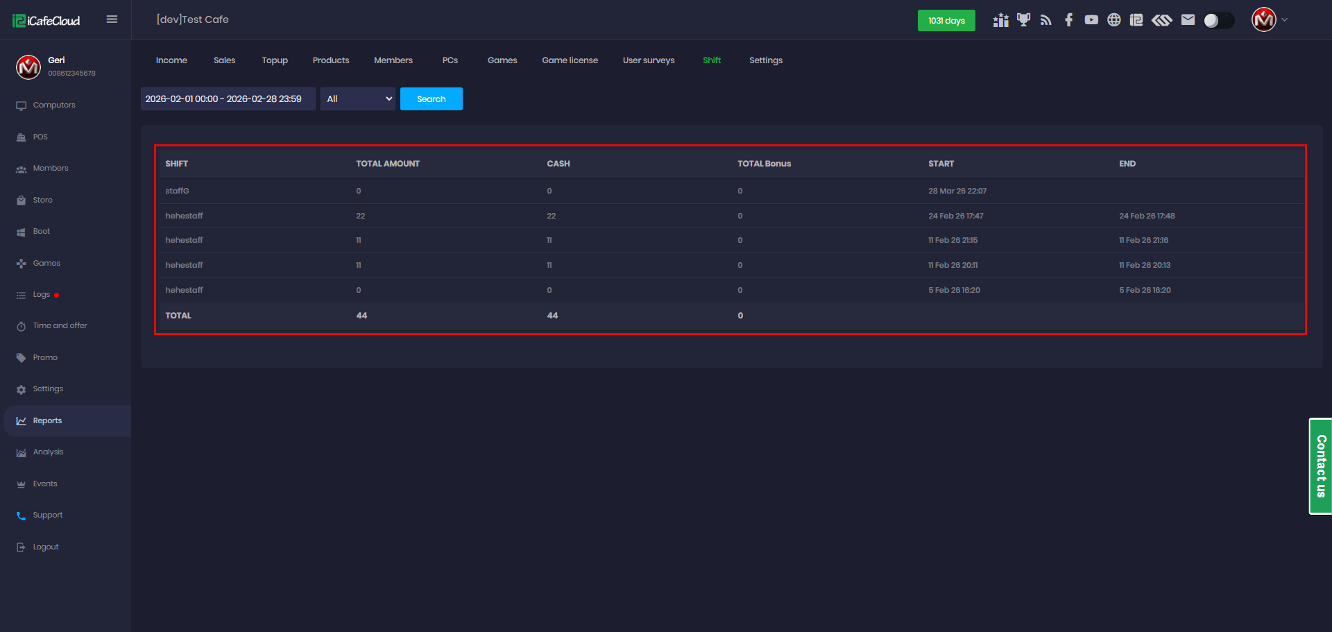The image size is (1332, 632).
Task: Go to Logs in the sidebar
Action: coord(42,295)
